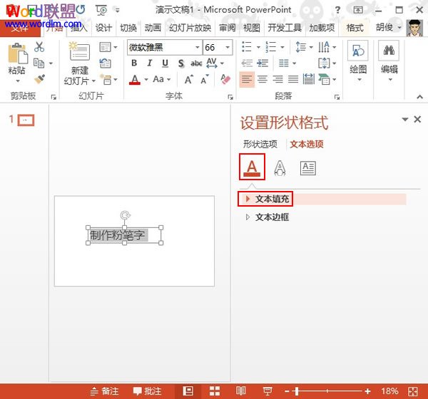Click the numbered list icon
The height and width of the screenshot is (399, 428).
point(271,47)
